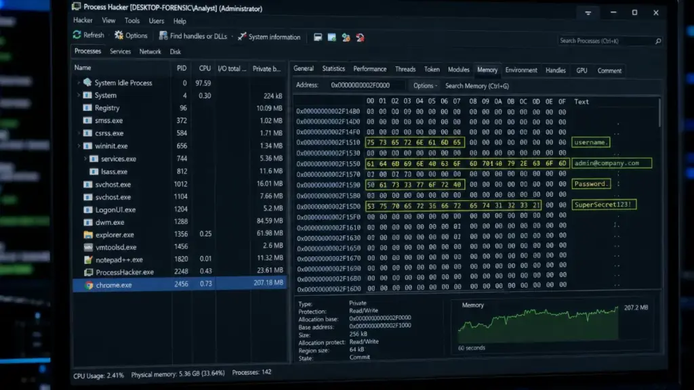Click the vmtoolsd.exe icon
Viewport: 694px width, 390px height.
[x=88, y=247]
